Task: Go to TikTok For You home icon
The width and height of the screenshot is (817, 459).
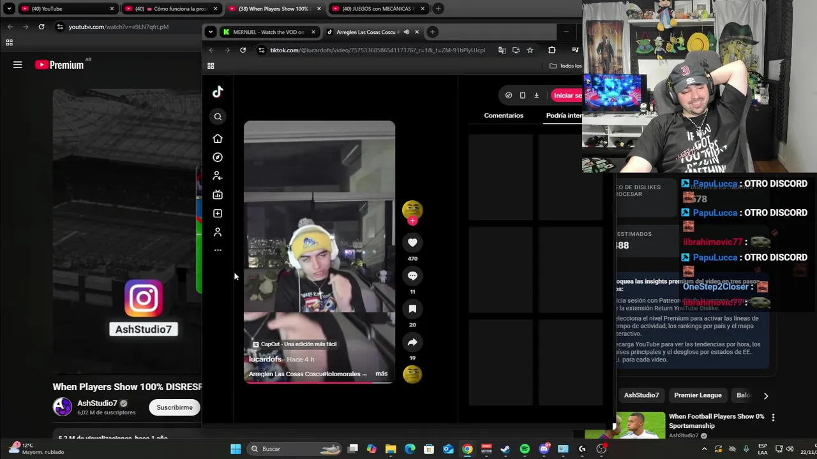Action: tap(218, 138)
